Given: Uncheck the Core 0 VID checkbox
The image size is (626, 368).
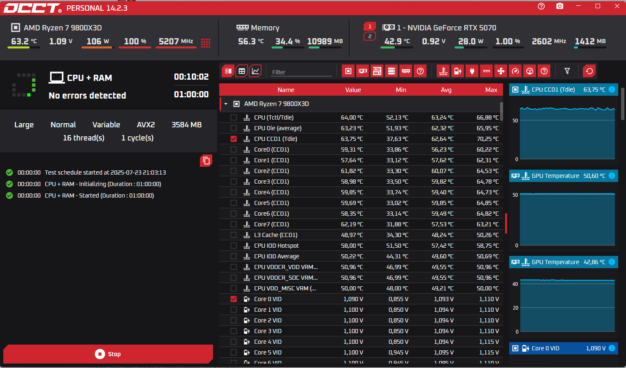Looking at the screenshot, I should (234, 299).
